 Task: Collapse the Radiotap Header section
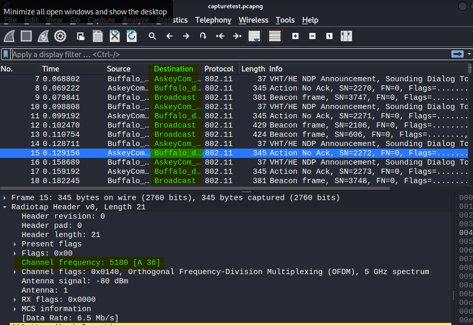(x=5, y=207)
